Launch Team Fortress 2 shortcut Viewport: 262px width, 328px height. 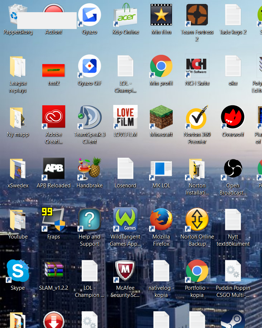197,15
